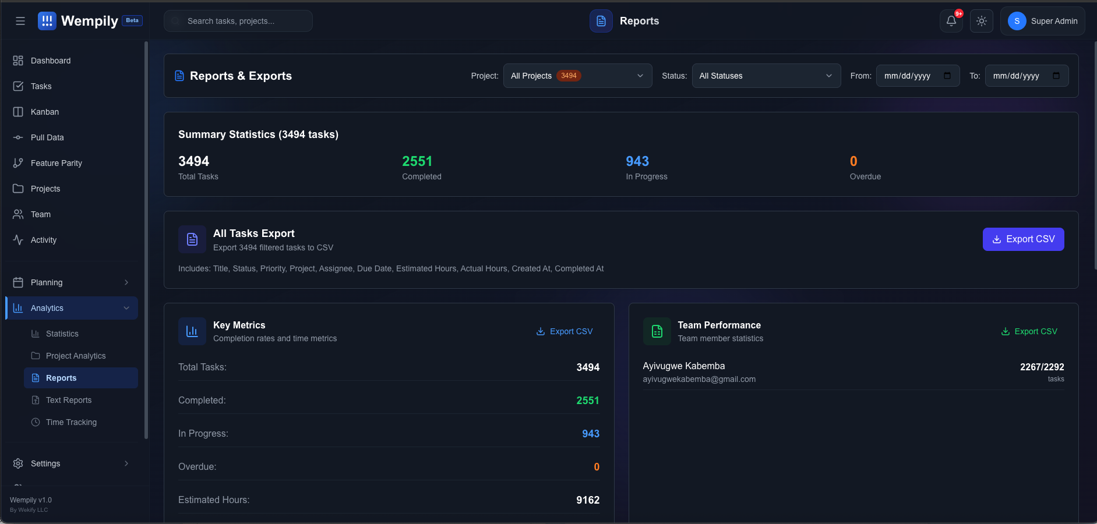The image size is (1097, 524).
Task: Open the From date calendar picker icon
Action: click(x=947, y=76)
